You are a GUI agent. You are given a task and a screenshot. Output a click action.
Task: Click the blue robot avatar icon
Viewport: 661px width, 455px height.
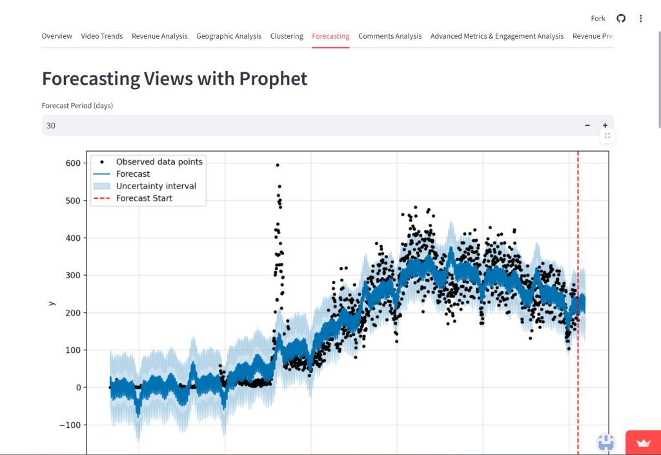(x=605, y=442)
